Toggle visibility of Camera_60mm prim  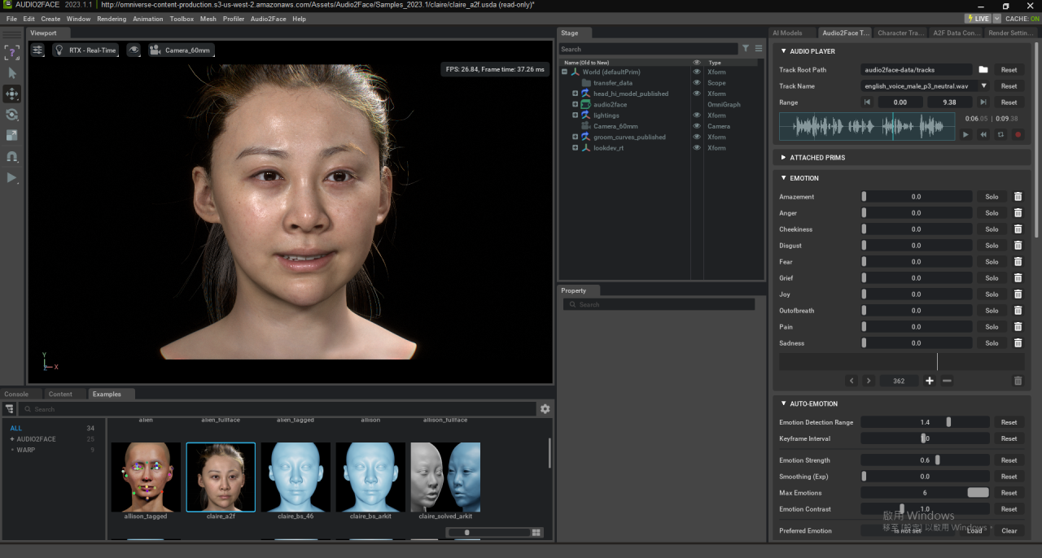696,126
